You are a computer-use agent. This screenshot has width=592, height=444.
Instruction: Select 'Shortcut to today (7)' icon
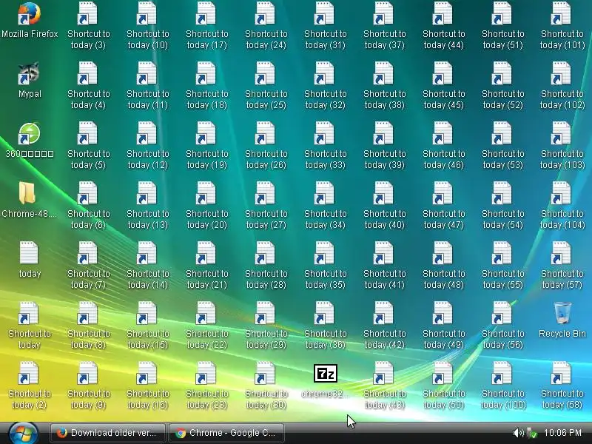(x=89, y=266)
